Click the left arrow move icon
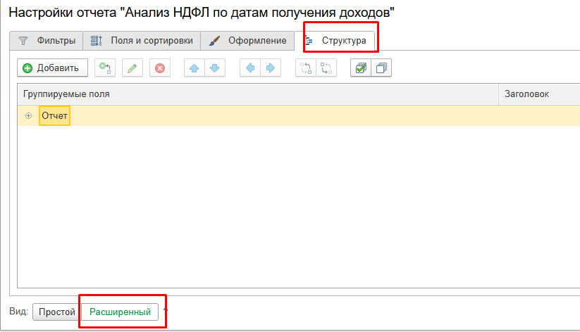 pos(250,68)
